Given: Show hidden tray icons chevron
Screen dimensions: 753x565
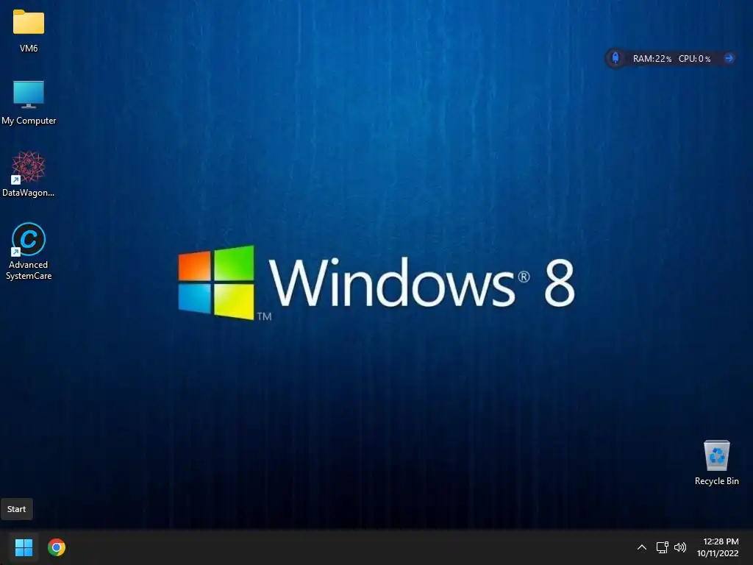Looking at the screenshot, I should (x=641, y=547).
